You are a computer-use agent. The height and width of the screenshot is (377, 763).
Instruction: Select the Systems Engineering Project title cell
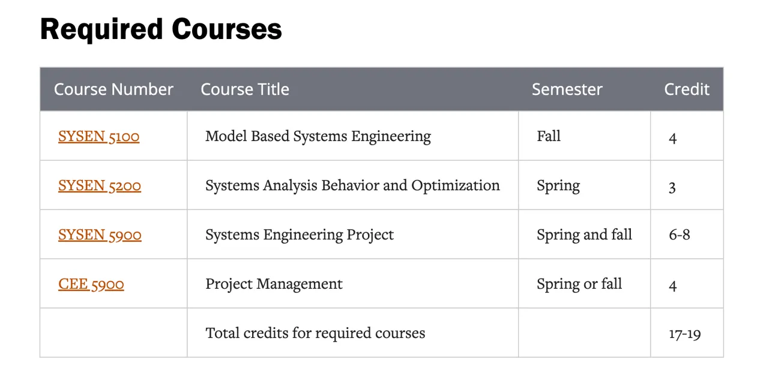pyautogui.click(x=300, y=235)
